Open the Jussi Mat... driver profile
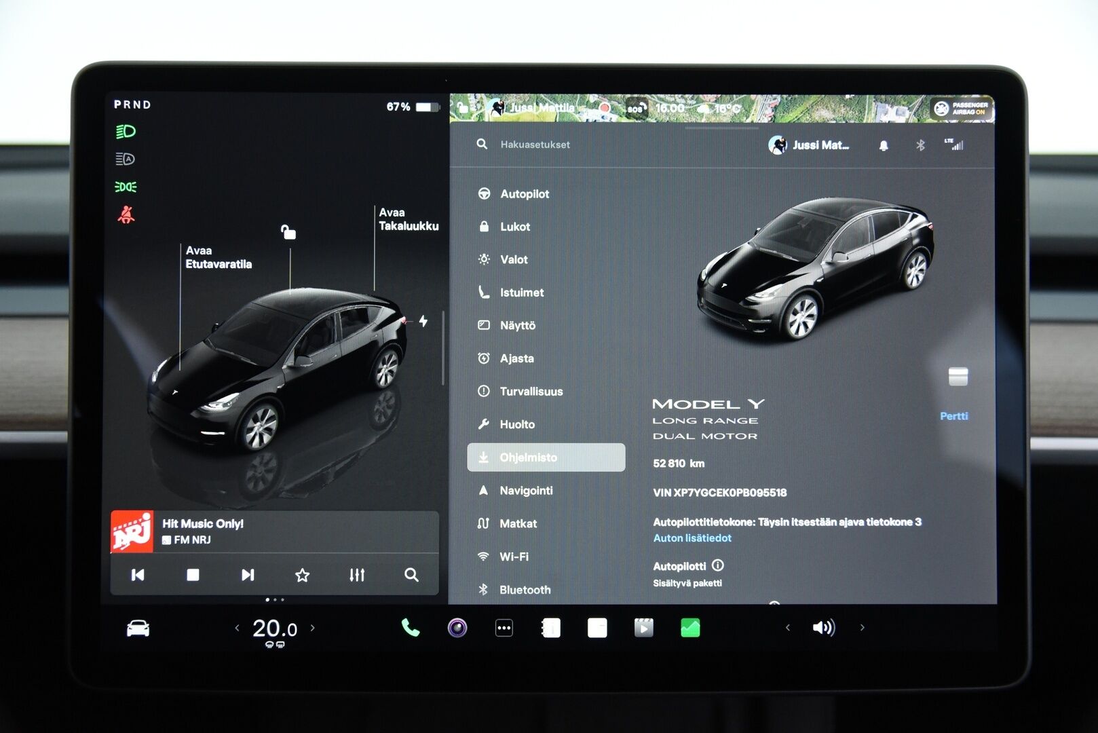This screenshot has width=1098, height=733. 809,145
